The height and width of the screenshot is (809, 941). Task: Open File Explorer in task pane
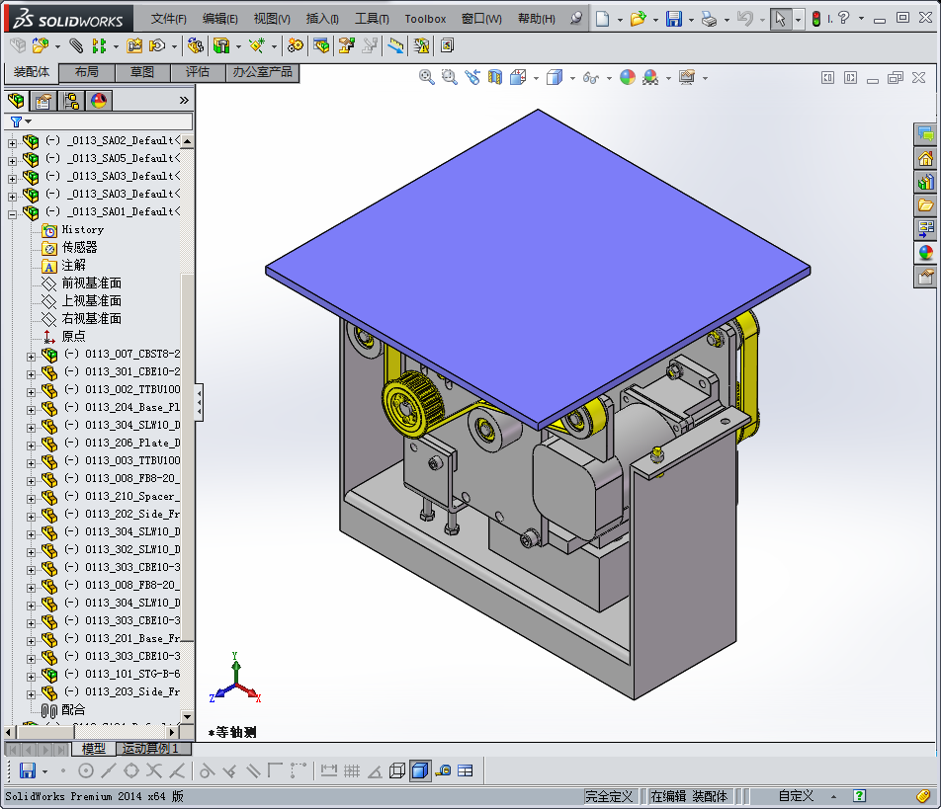[x=926, y=205]
